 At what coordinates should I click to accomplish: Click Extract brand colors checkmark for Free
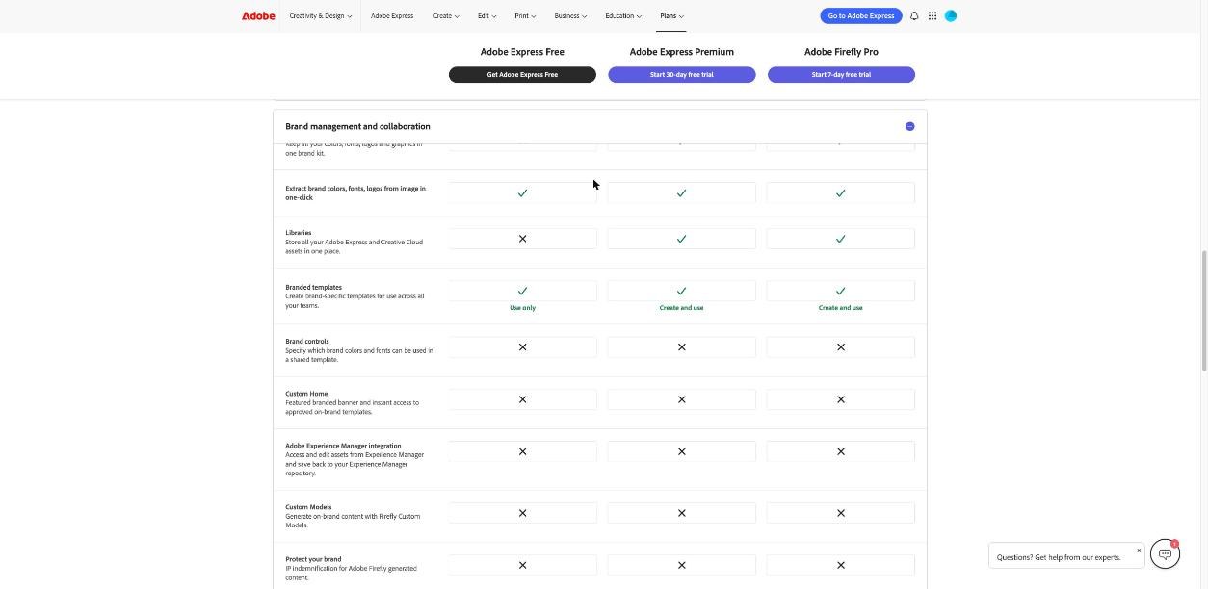[x=522, y=193]
